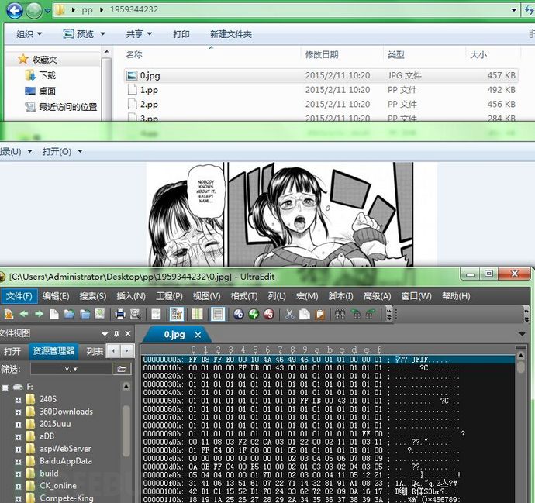Toggle hex edit mode icon
This screenshot has width=535, height=503.
click(x=177, y=314)
